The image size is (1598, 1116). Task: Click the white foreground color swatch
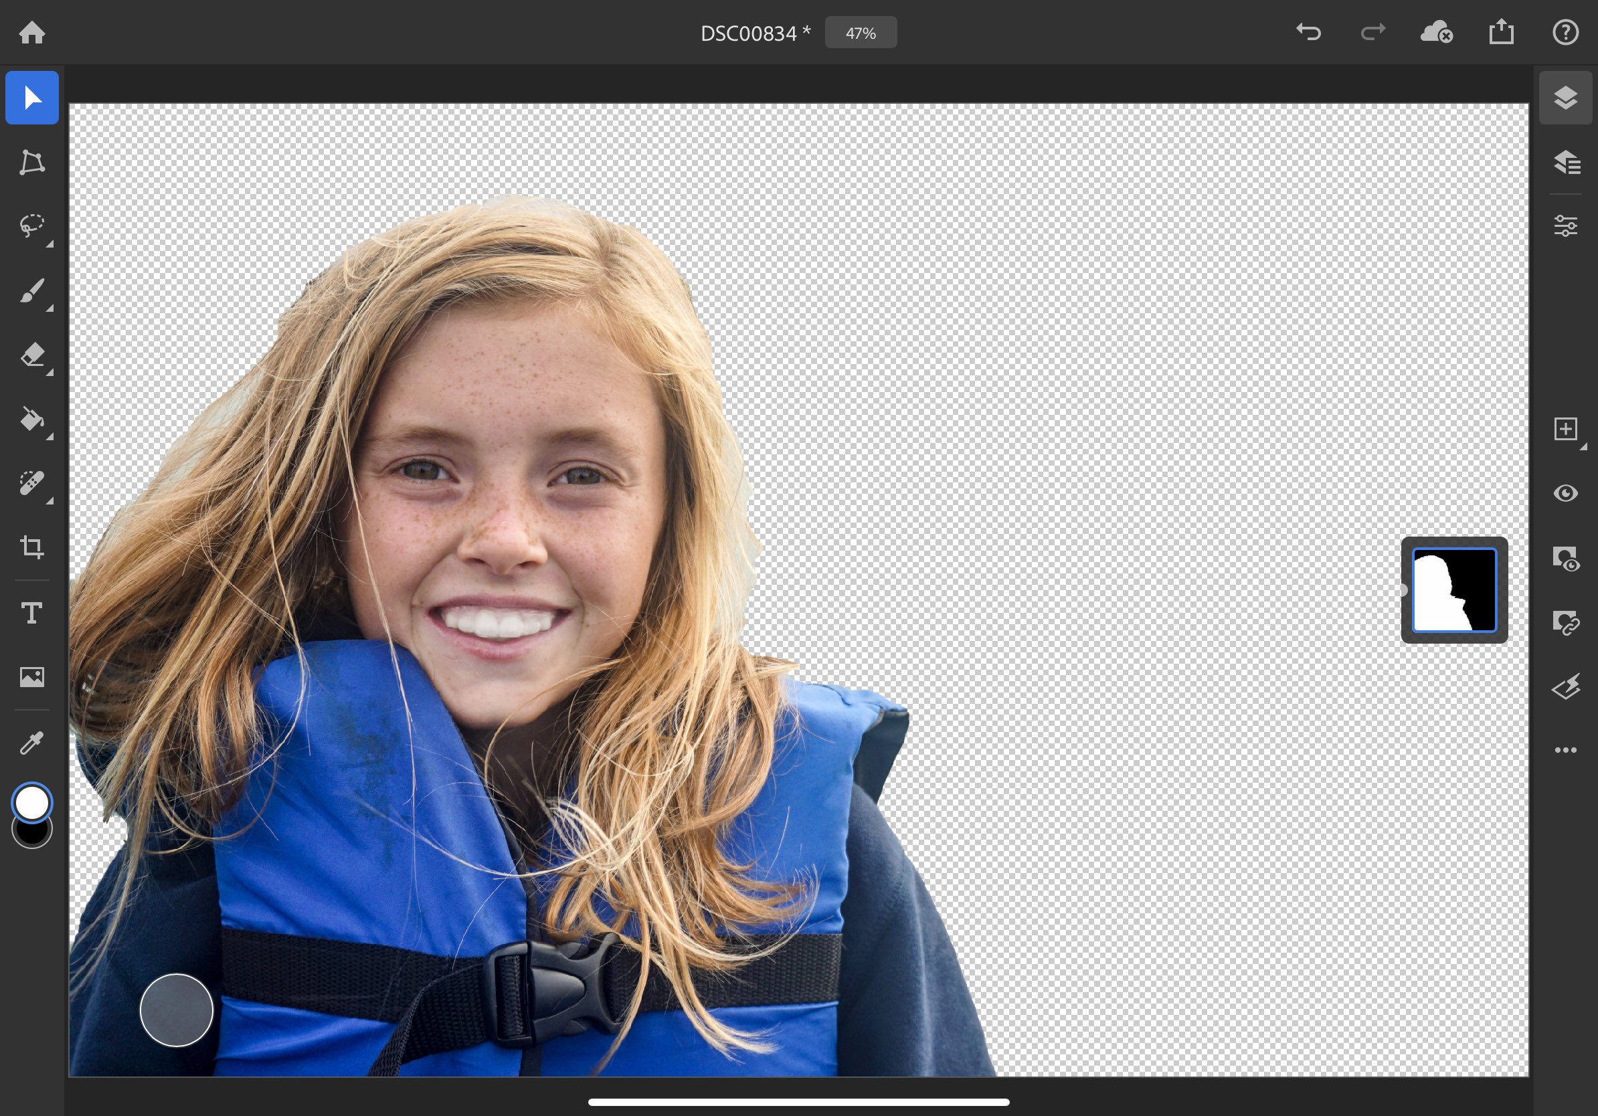(32, 802)
